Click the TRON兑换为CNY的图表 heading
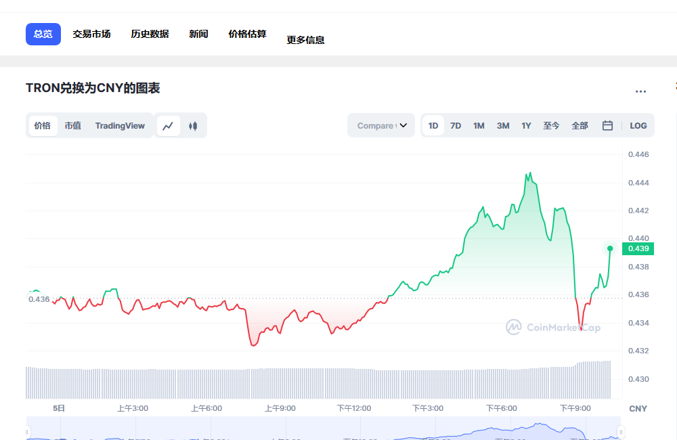Viewport: 677px width, 440px height. (x=93, y=88)
